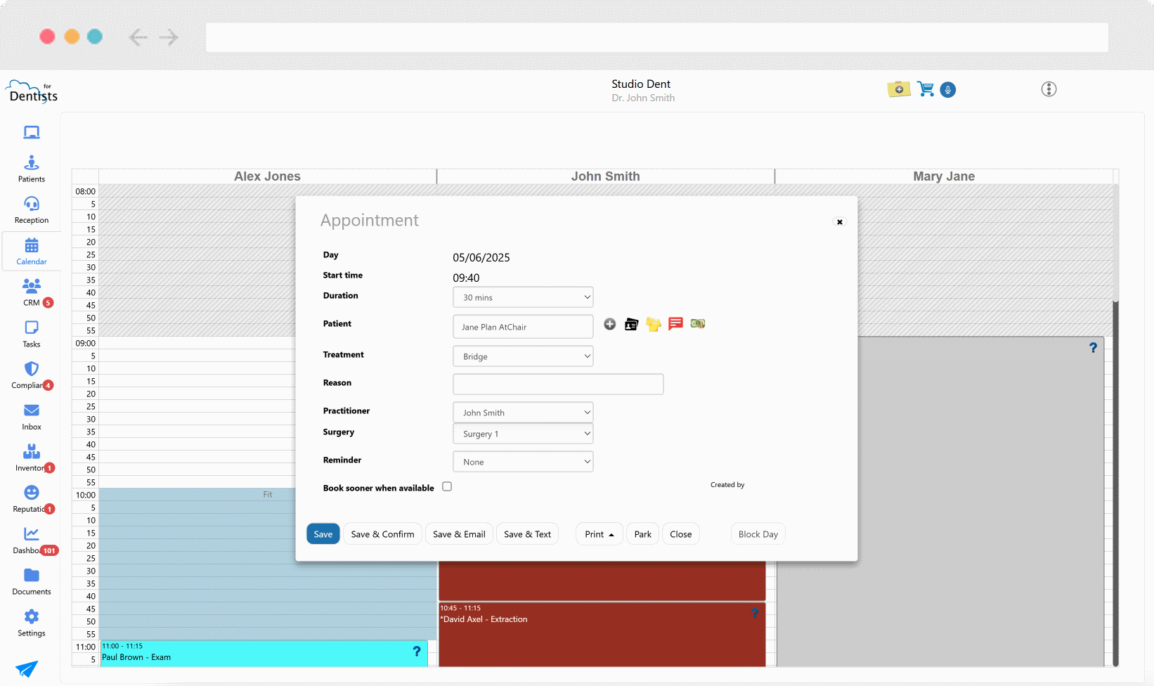This screenshot has height=686, width=1154.
Task: Open the Treatment dropdown showing Bridge
Action: pos(523,356)
